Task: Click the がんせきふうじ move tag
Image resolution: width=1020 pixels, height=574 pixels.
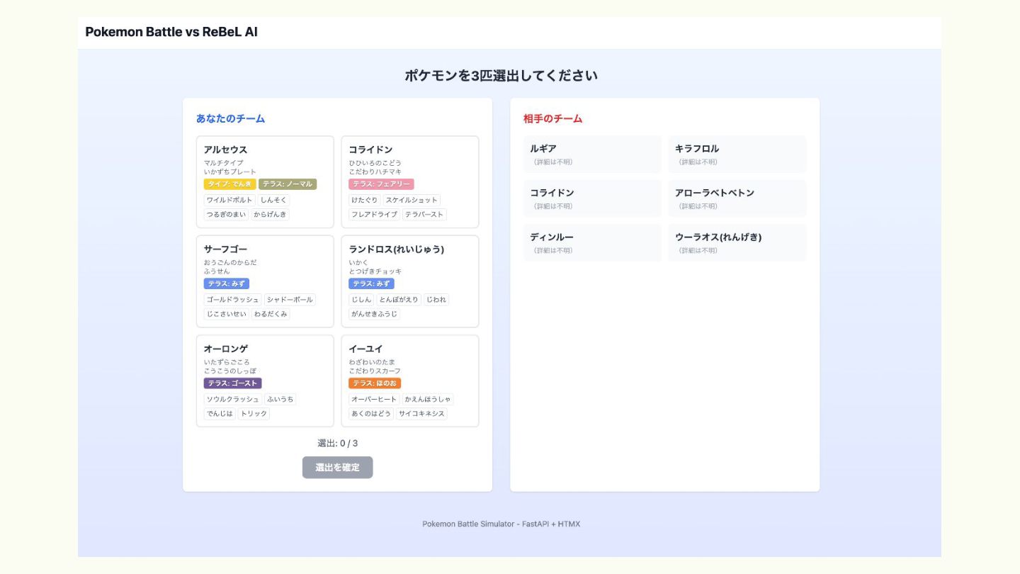Action: tap(374, 314)
